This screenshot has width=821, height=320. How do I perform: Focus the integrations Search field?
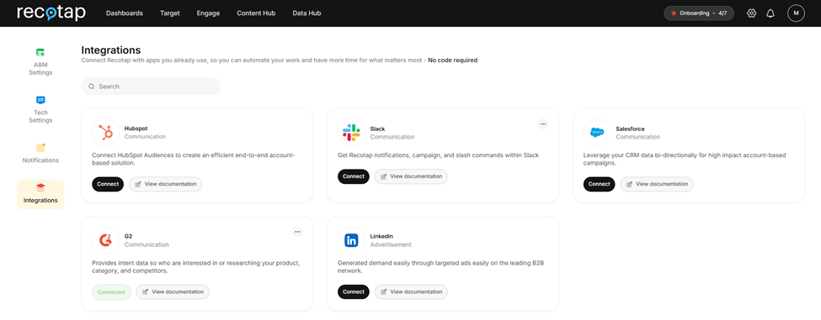pyautogui.click(x=151, y=87)
